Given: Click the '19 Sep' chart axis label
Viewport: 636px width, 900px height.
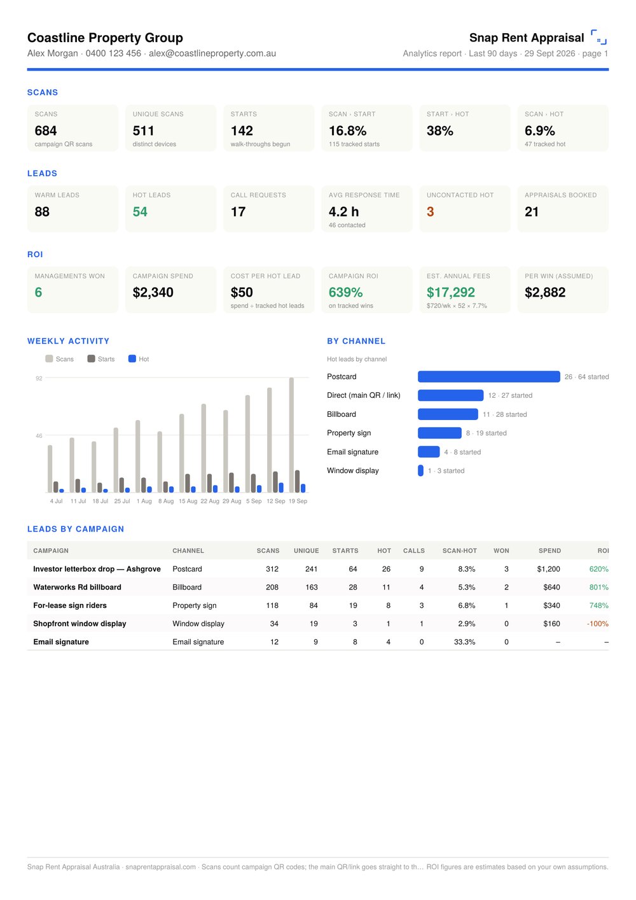Looking at the screenshot, I should coord(298,501).
